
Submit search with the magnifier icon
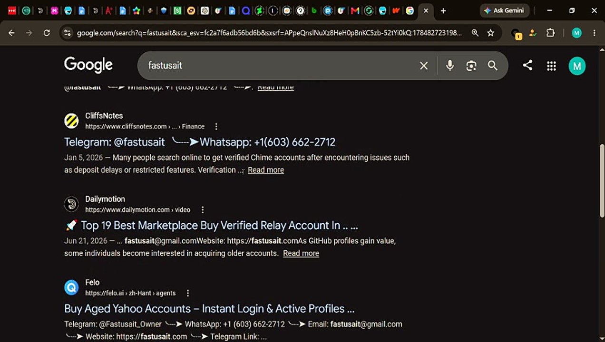[x=493, y=66]
